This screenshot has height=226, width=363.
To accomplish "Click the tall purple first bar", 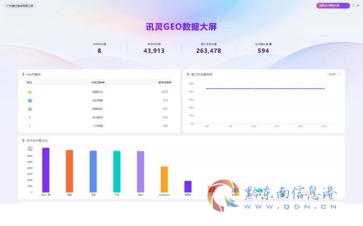I will [45, 170].
